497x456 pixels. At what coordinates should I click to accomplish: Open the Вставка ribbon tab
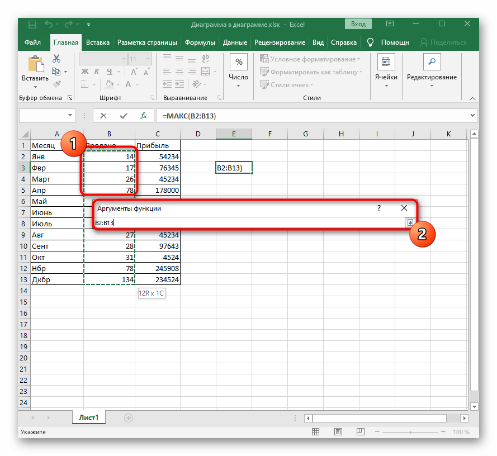point(98,42)
